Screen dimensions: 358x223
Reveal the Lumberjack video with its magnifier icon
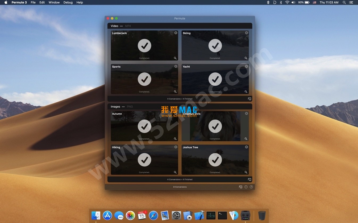tap(175, 58)
